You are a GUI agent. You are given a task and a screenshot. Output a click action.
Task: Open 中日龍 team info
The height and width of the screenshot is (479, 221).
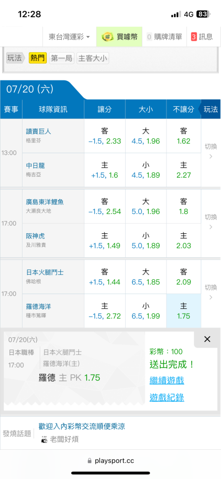coord(35,166)
